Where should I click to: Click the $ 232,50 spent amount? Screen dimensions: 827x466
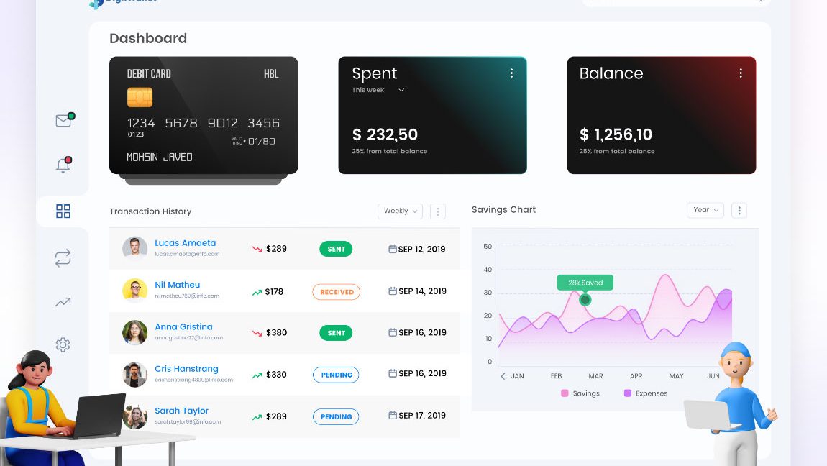385,135
